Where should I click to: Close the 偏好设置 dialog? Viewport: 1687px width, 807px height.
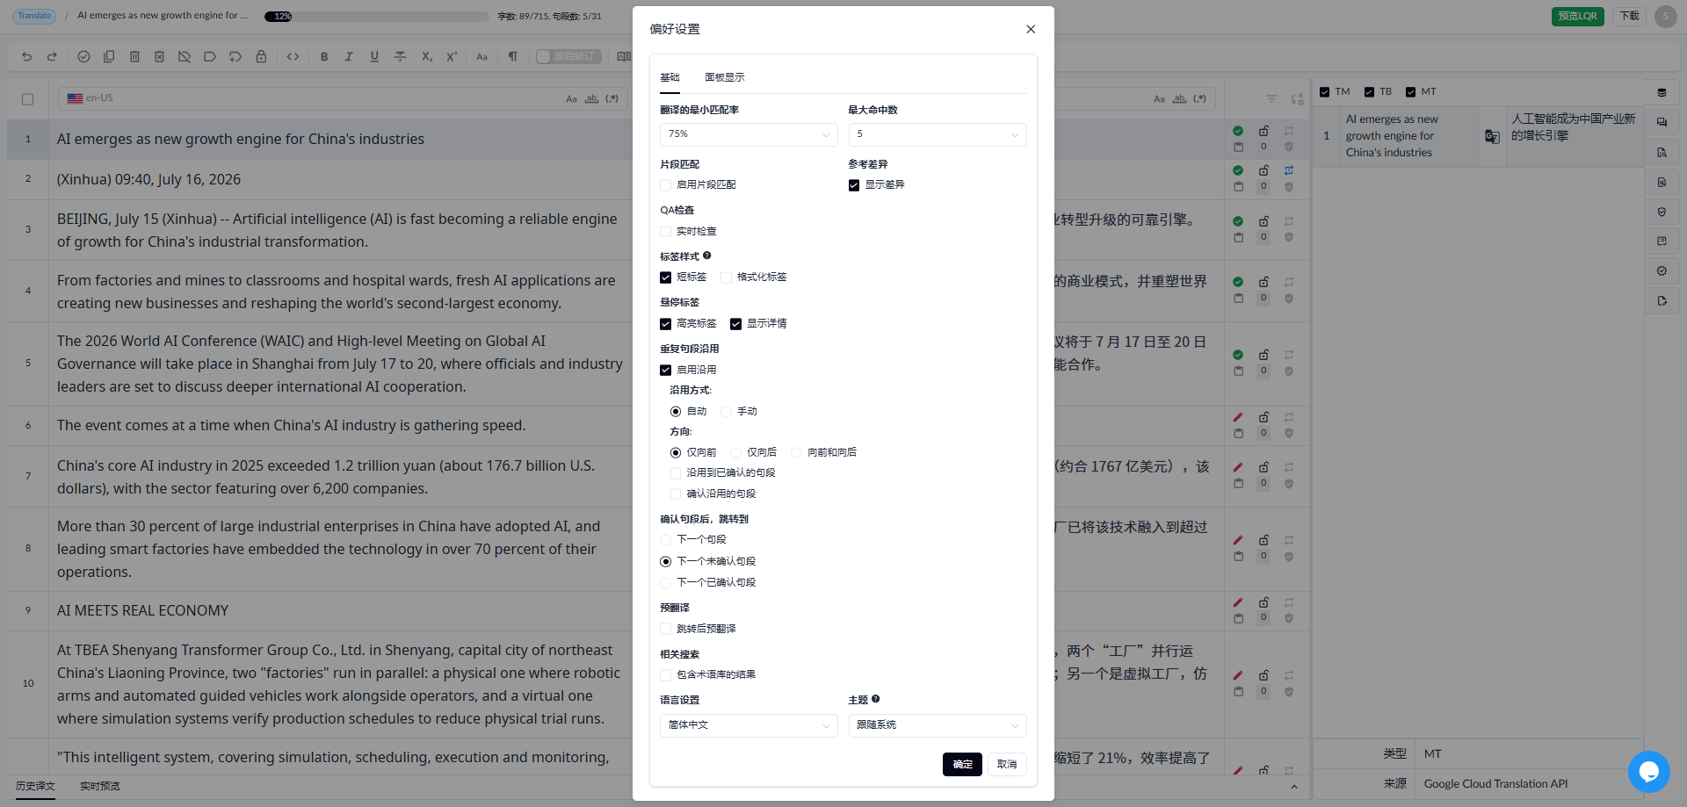1031,29
